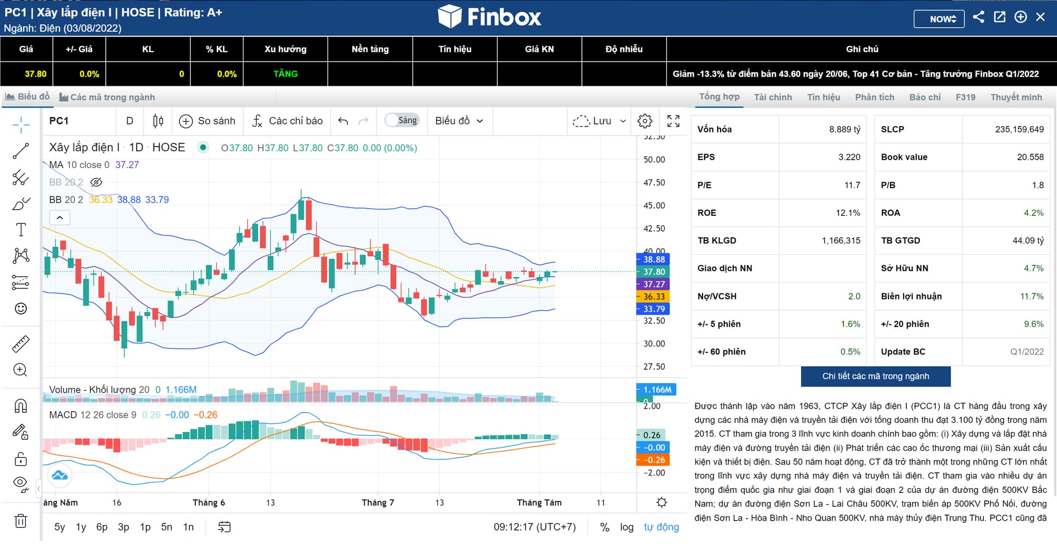Open the Biểu đồ layout dropdown
Image resolution: width=1057 pixels, height=557 pixels.
click(459, 121)
